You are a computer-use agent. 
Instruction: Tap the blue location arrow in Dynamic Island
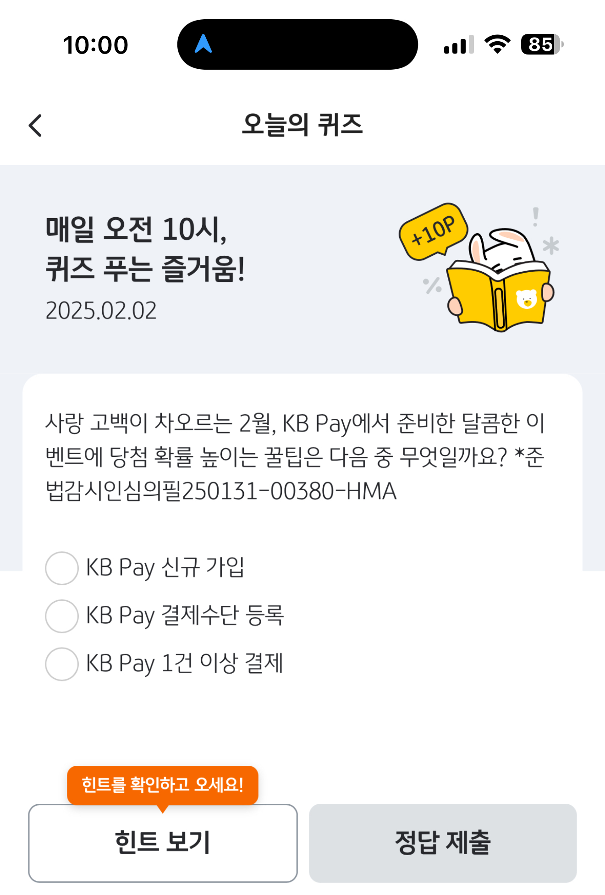[x=203, y=44]
